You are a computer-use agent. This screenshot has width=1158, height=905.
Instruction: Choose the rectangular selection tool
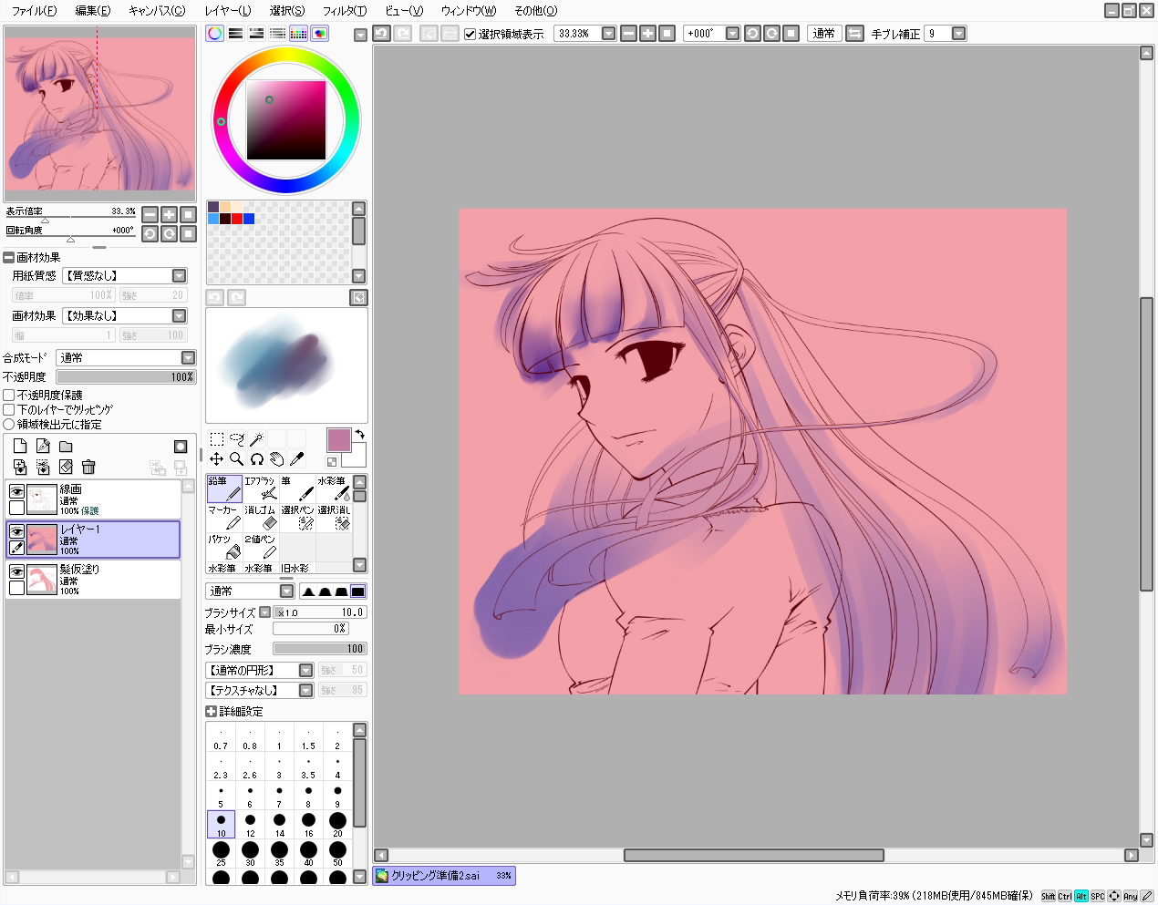coord(217,439)
